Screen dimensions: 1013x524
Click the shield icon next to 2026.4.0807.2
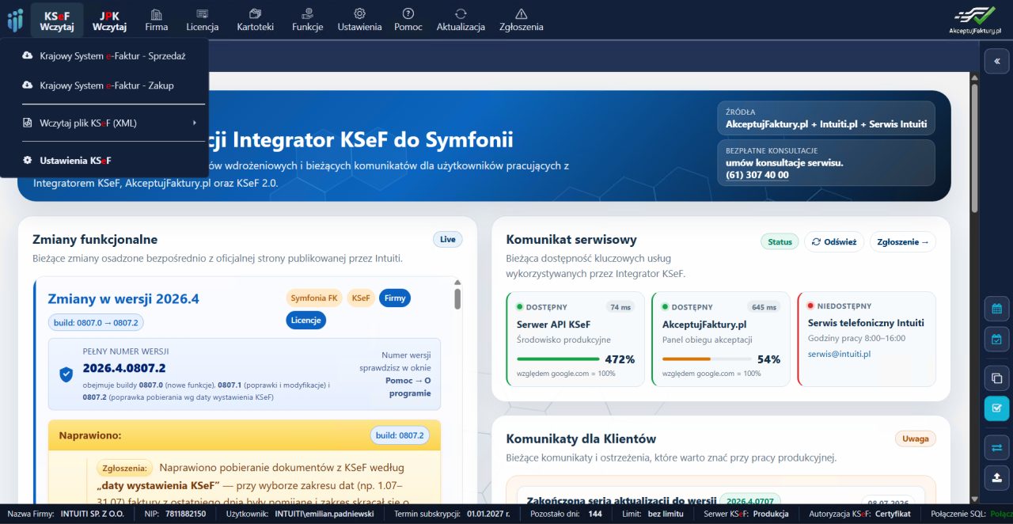[66, 374]
